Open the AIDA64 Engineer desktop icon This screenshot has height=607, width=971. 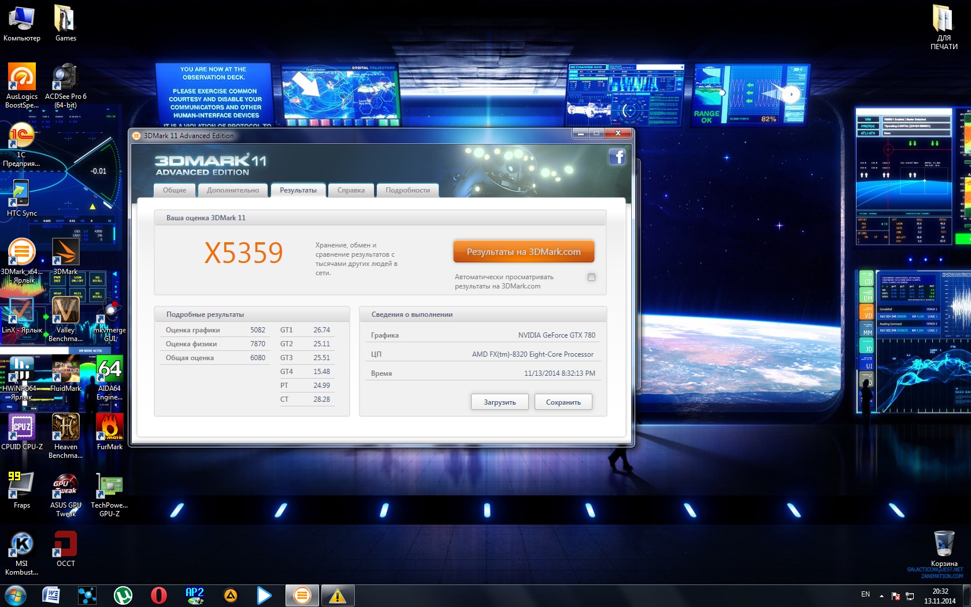click(x=109, y=371)
